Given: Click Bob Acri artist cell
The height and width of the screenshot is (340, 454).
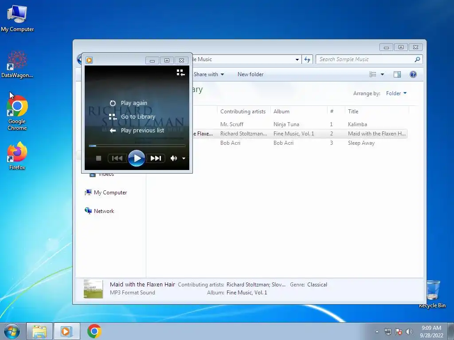Looking at the screenshot, I should [x=230, y=143].
